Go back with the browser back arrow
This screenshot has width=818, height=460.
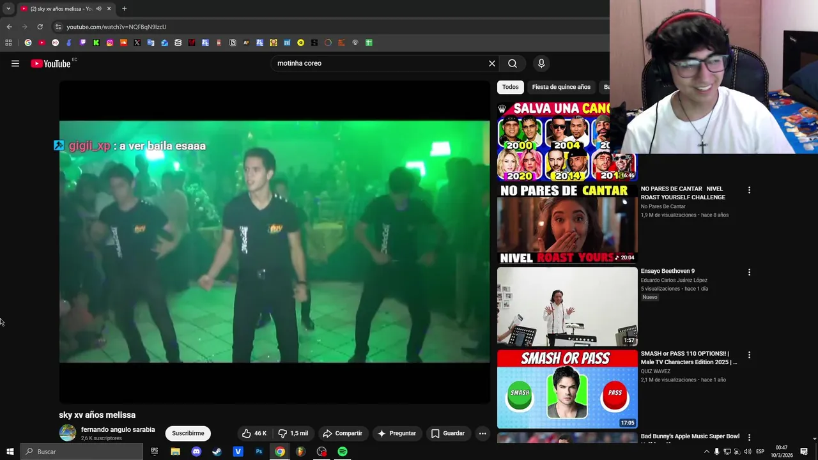pos(9,27)
